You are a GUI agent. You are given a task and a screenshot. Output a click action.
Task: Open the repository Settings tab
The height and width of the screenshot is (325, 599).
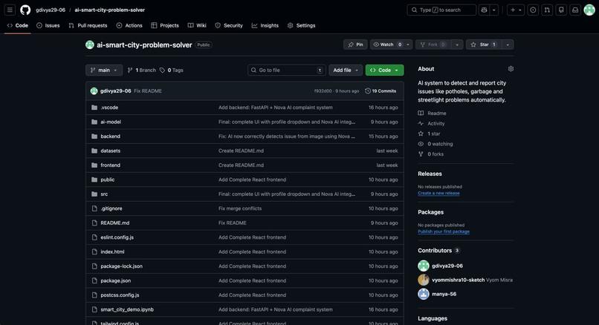pos(302,25)
